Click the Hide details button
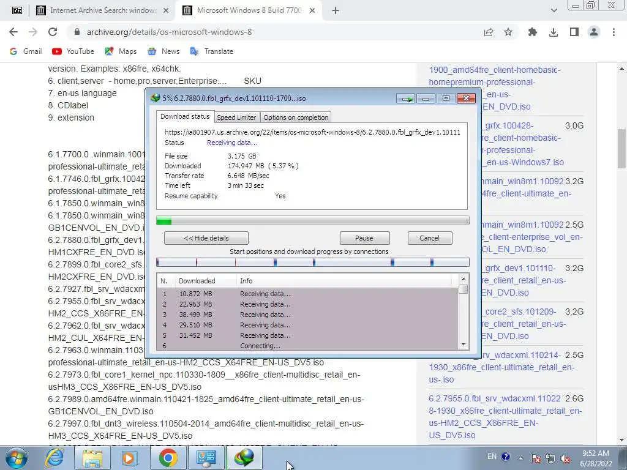This screenshot has width=627, height=470. [206, 238]
